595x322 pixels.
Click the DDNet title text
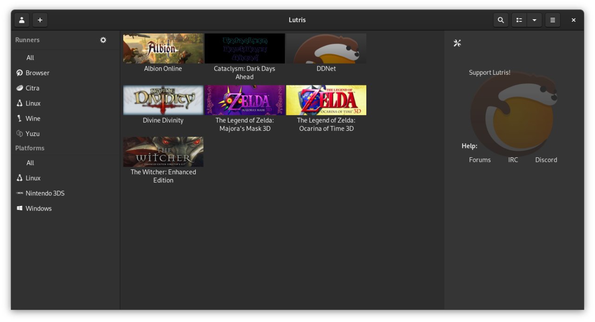coord(326,69)
